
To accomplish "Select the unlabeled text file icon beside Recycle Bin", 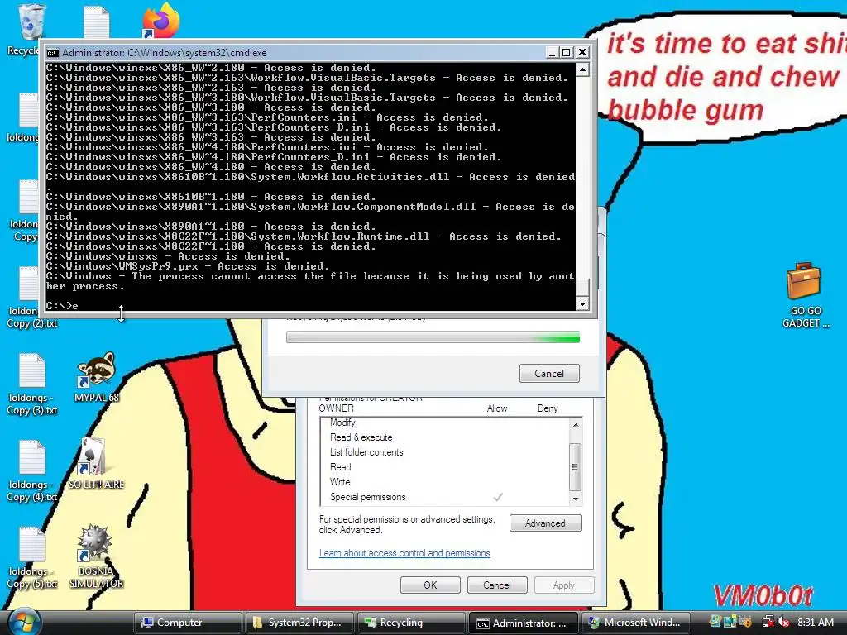I will pos(96,21).
